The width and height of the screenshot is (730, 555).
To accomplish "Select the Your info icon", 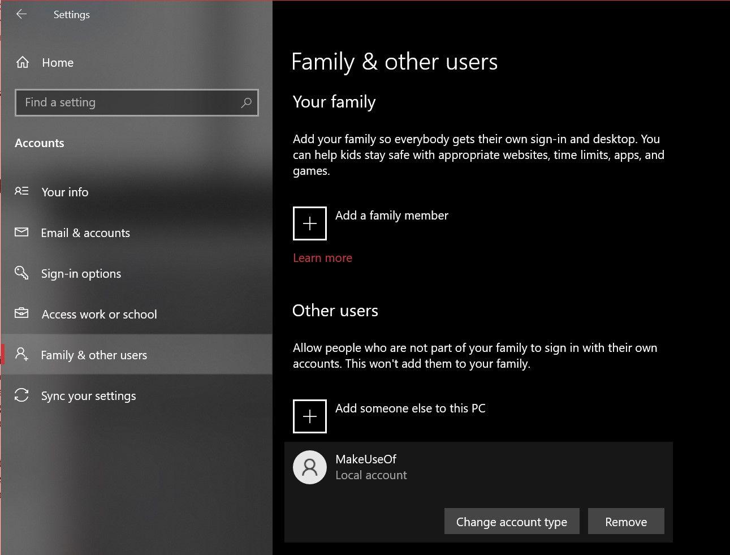I will point(21,191).
